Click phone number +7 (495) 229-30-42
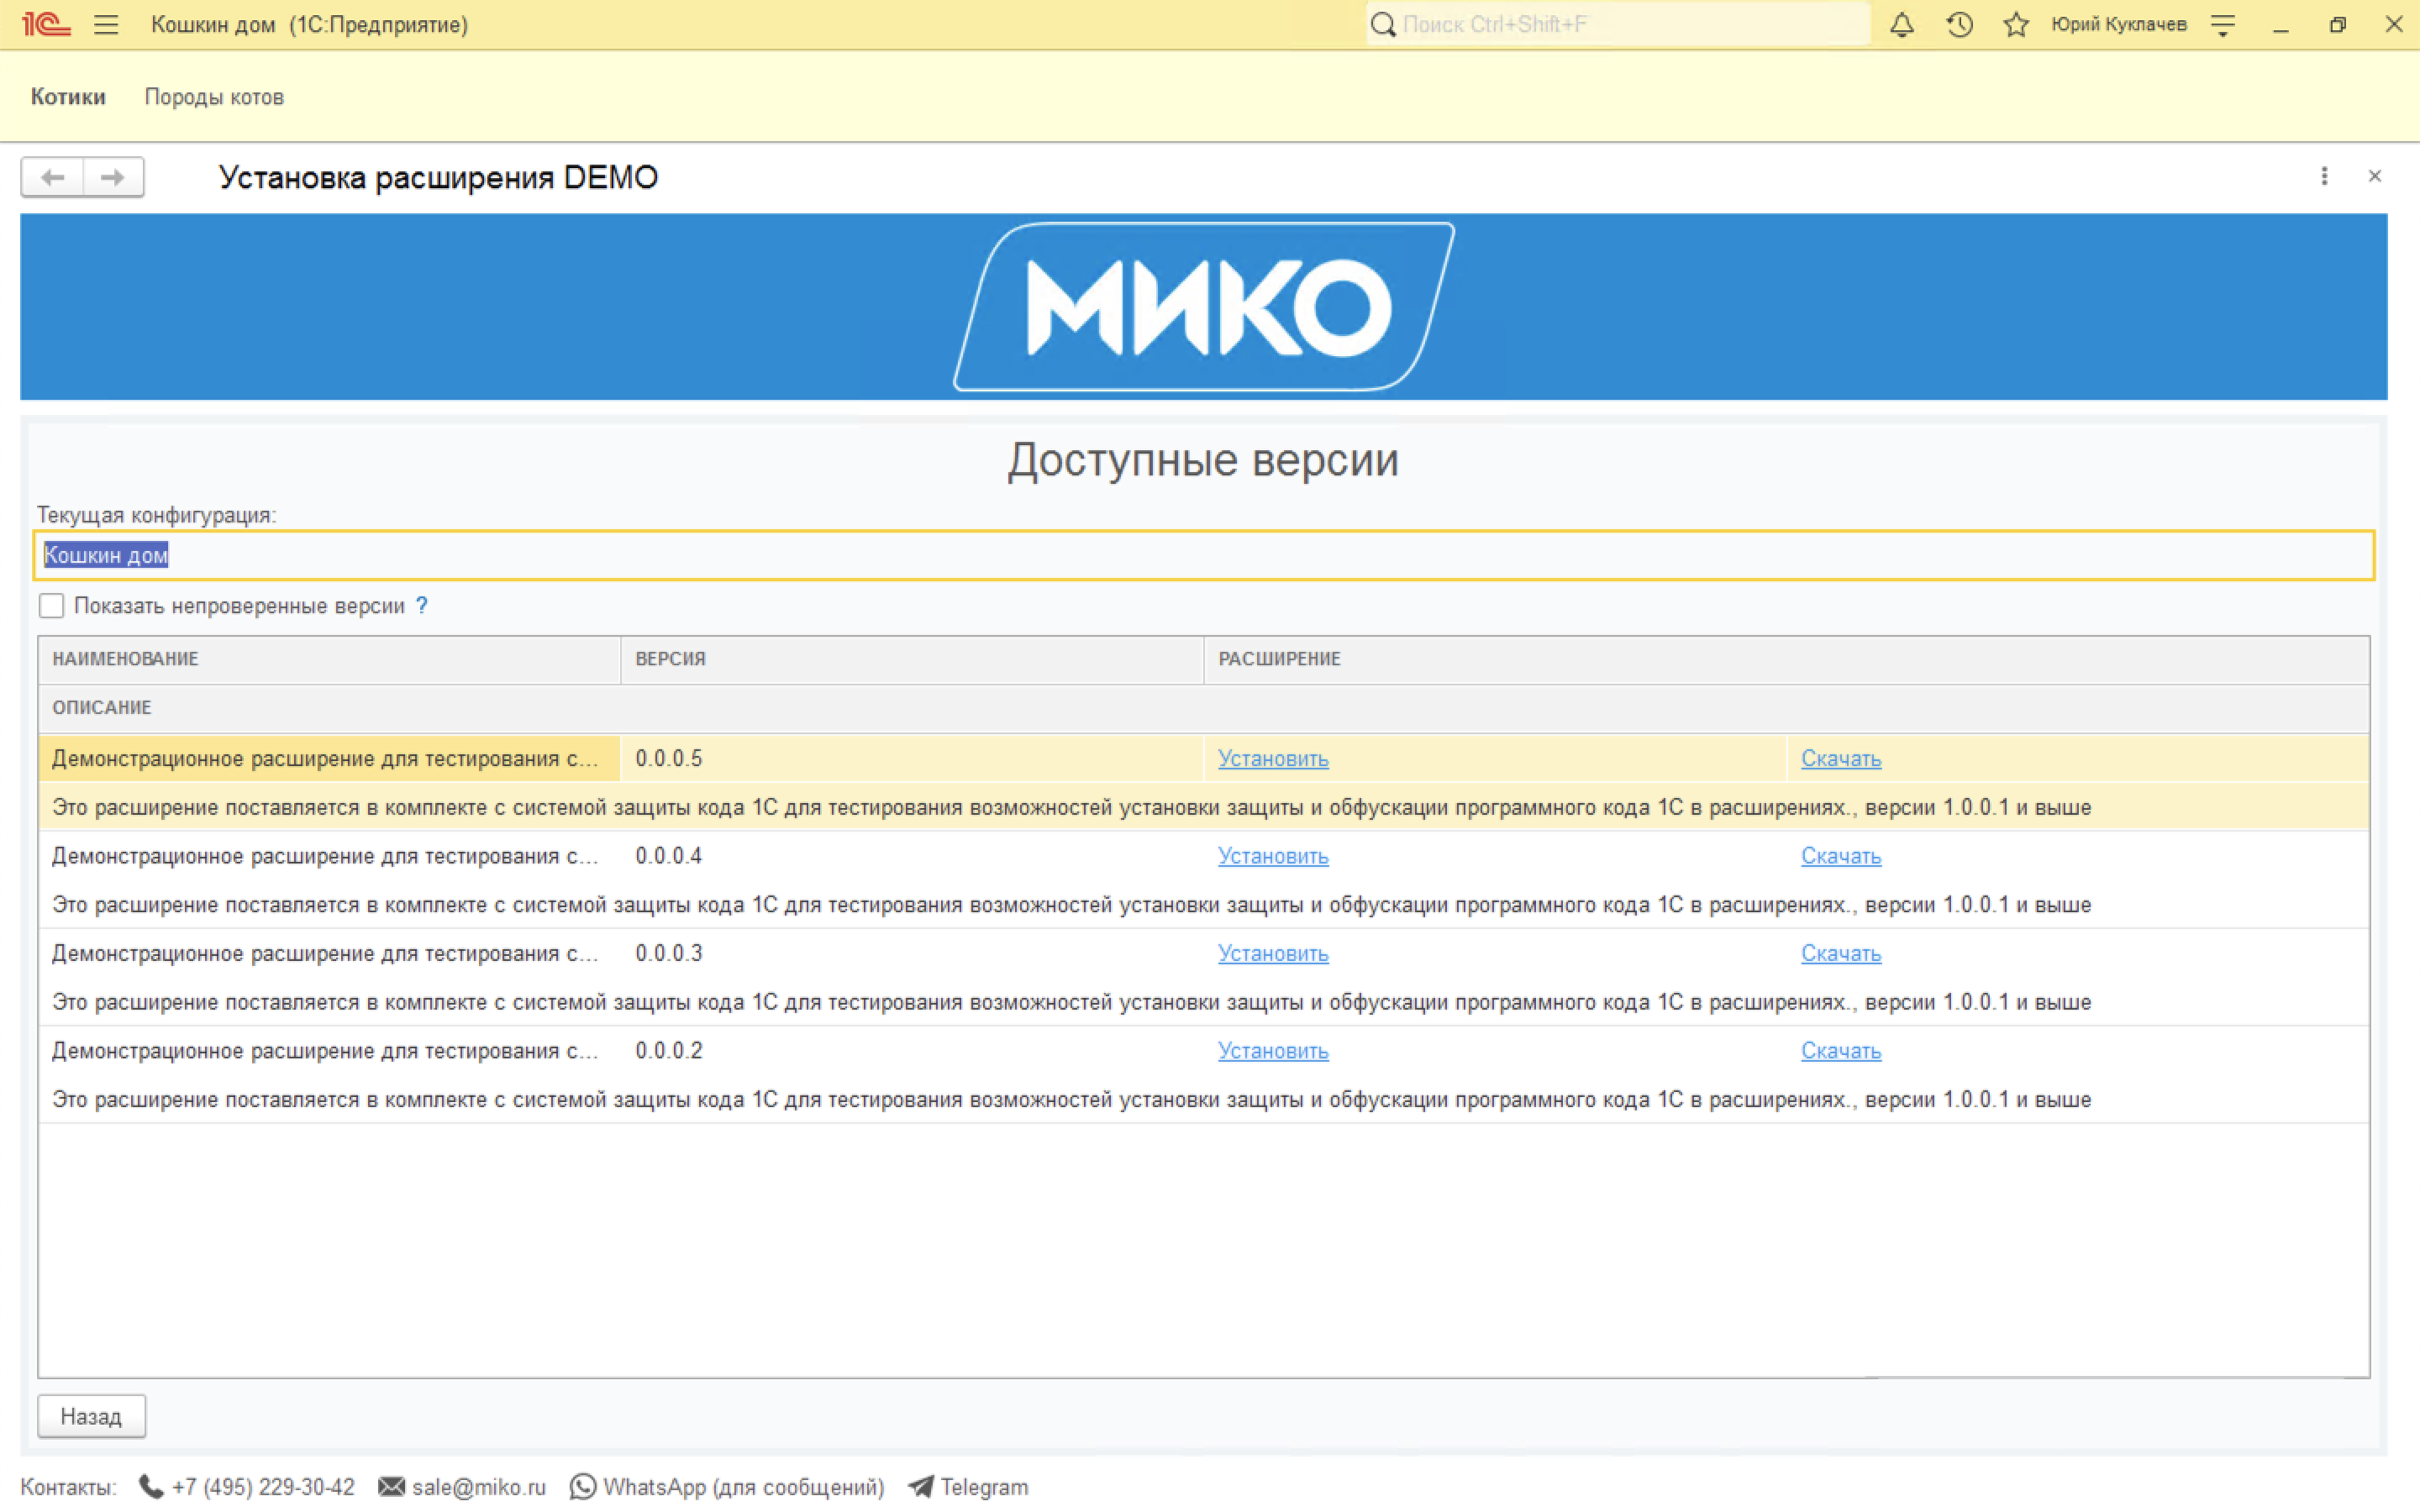Viewport: 2420px width, 1512px height. point(263,1487)
